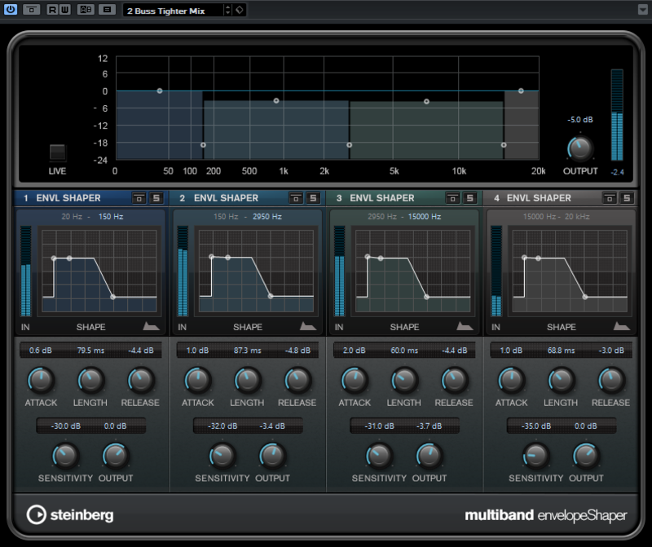Click band 2 SENSITIVITY knob
652x547 pixels.
click(x=222, y=456)
